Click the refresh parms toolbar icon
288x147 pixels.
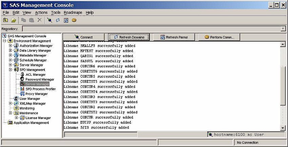66,20
